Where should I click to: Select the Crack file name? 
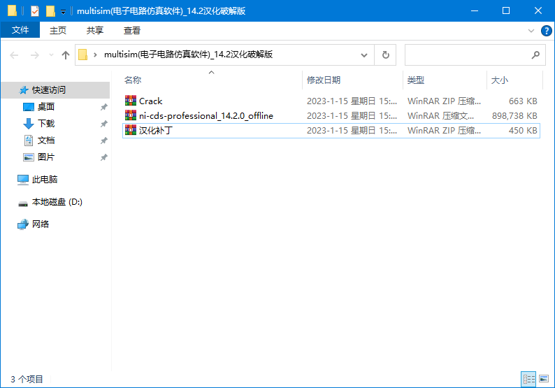[x=151, y=101]
